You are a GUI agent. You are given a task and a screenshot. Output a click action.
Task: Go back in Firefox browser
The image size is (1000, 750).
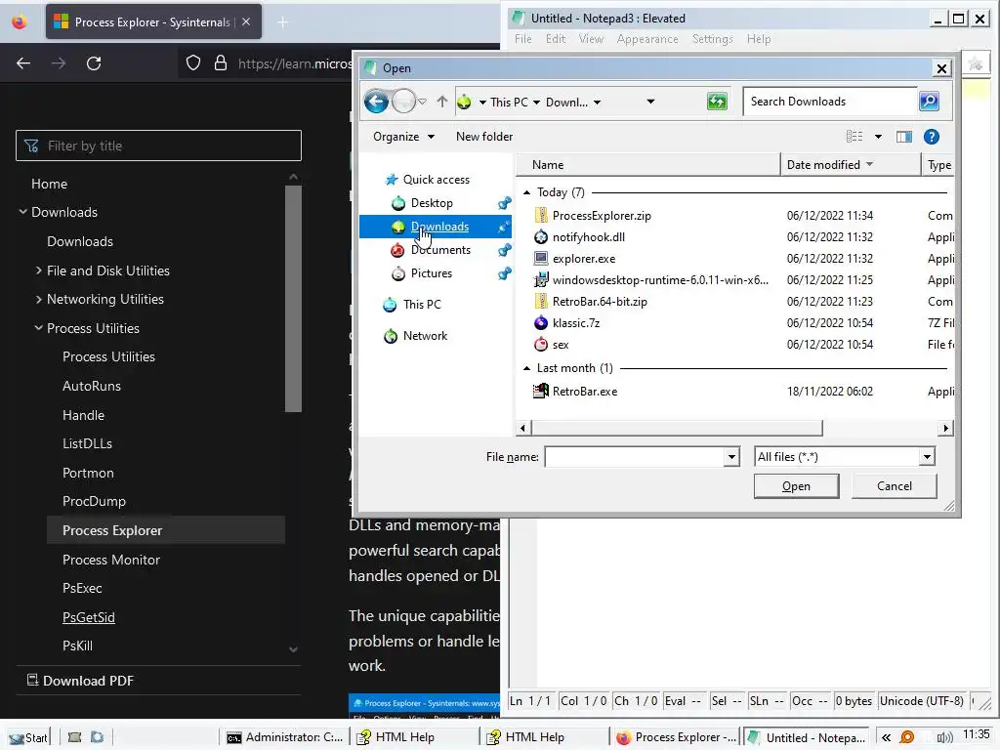pos(23,63)
